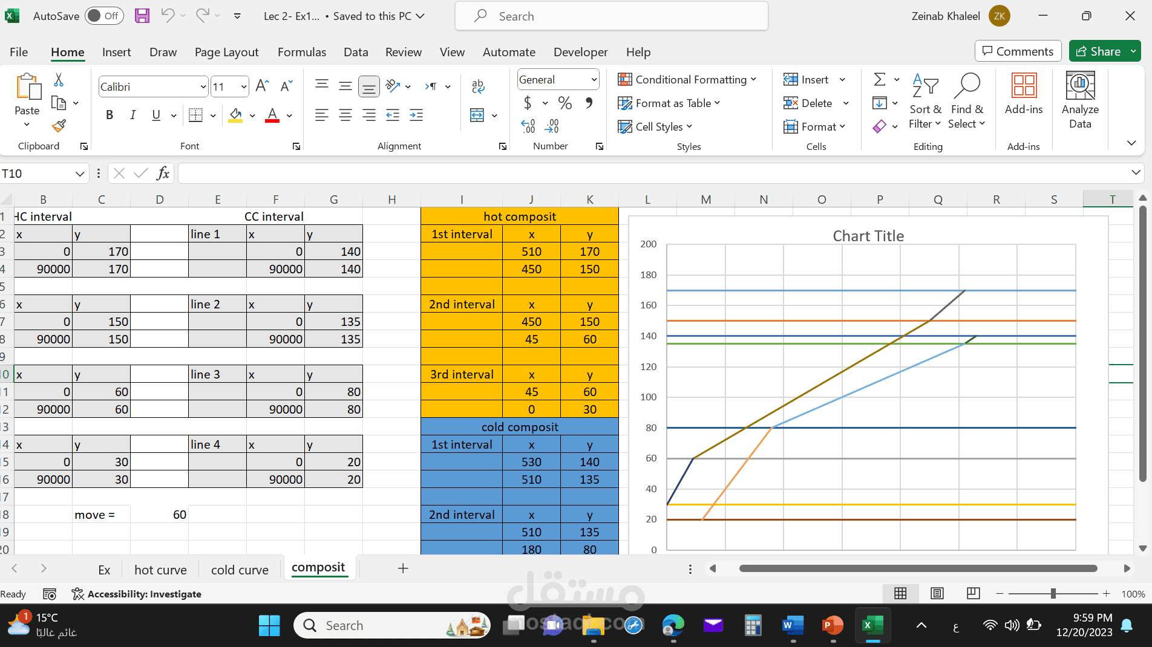
Task: Click Increase Decimal icon
Action: click(x=528, y=126)
